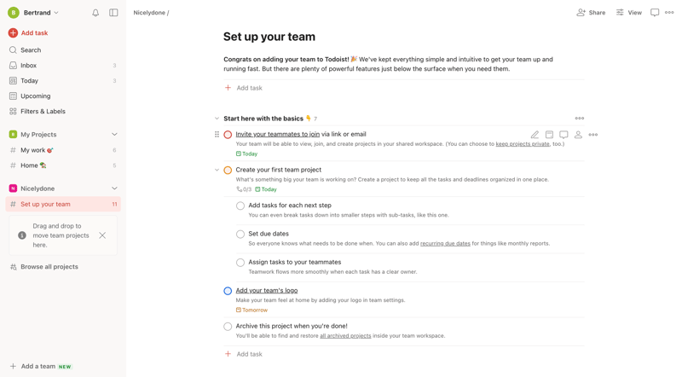Select the Set up your team project

(63, 204)
